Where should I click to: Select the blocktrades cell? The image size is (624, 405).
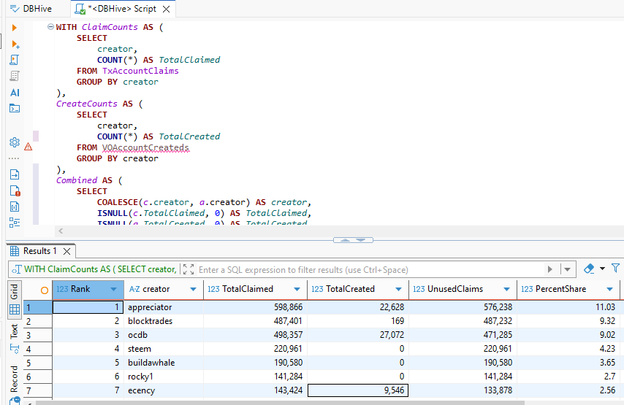(x=164, y=321)
